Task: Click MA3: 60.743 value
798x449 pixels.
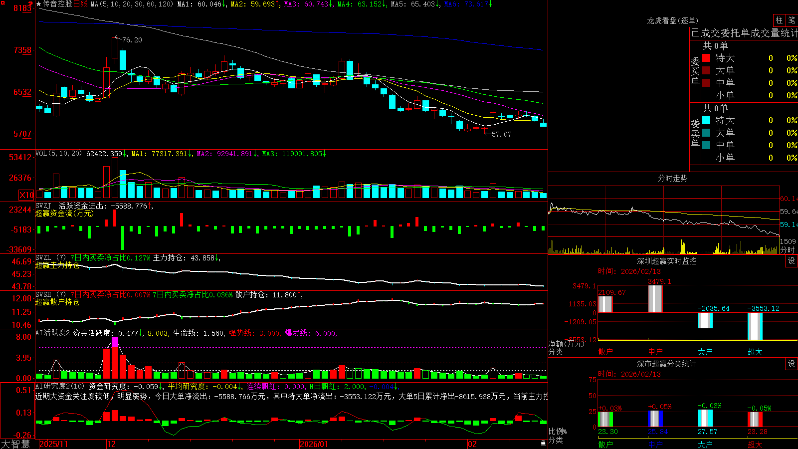Action: click(x=309, y=4)
